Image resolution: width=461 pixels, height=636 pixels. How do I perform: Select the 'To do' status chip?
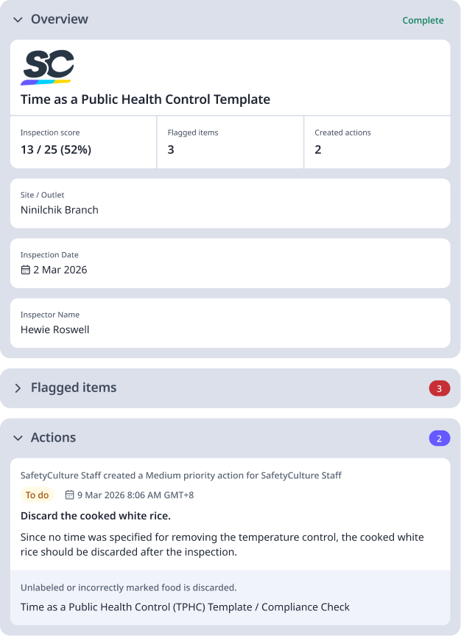point(37,495)
